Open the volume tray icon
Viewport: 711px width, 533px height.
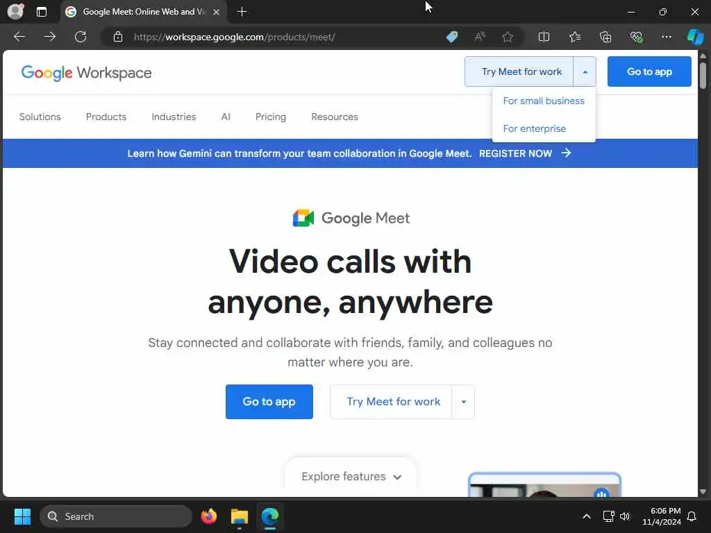pyautogui.click(x=625, y=516)
